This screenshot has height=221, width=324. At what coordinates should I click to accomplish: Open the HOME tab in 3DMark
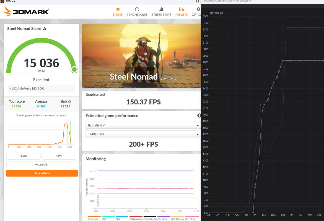pos(118,12)
